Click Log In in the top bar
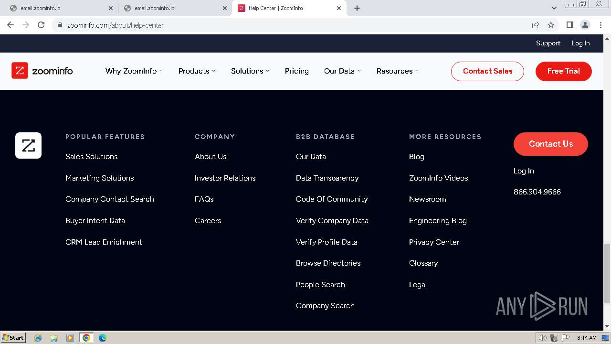This screenshot has height=344, width=611. click(x=581, y=43)
